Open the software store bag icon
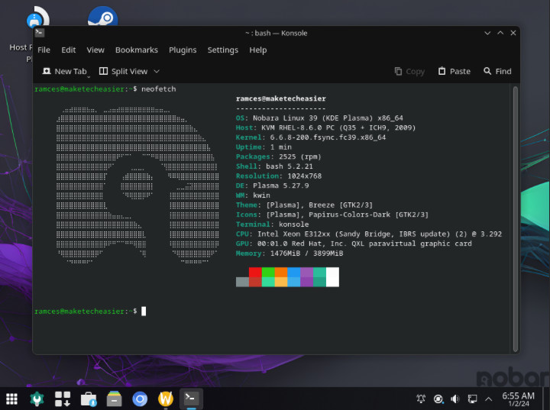The image size is (550, 410). tap(89, 399)
